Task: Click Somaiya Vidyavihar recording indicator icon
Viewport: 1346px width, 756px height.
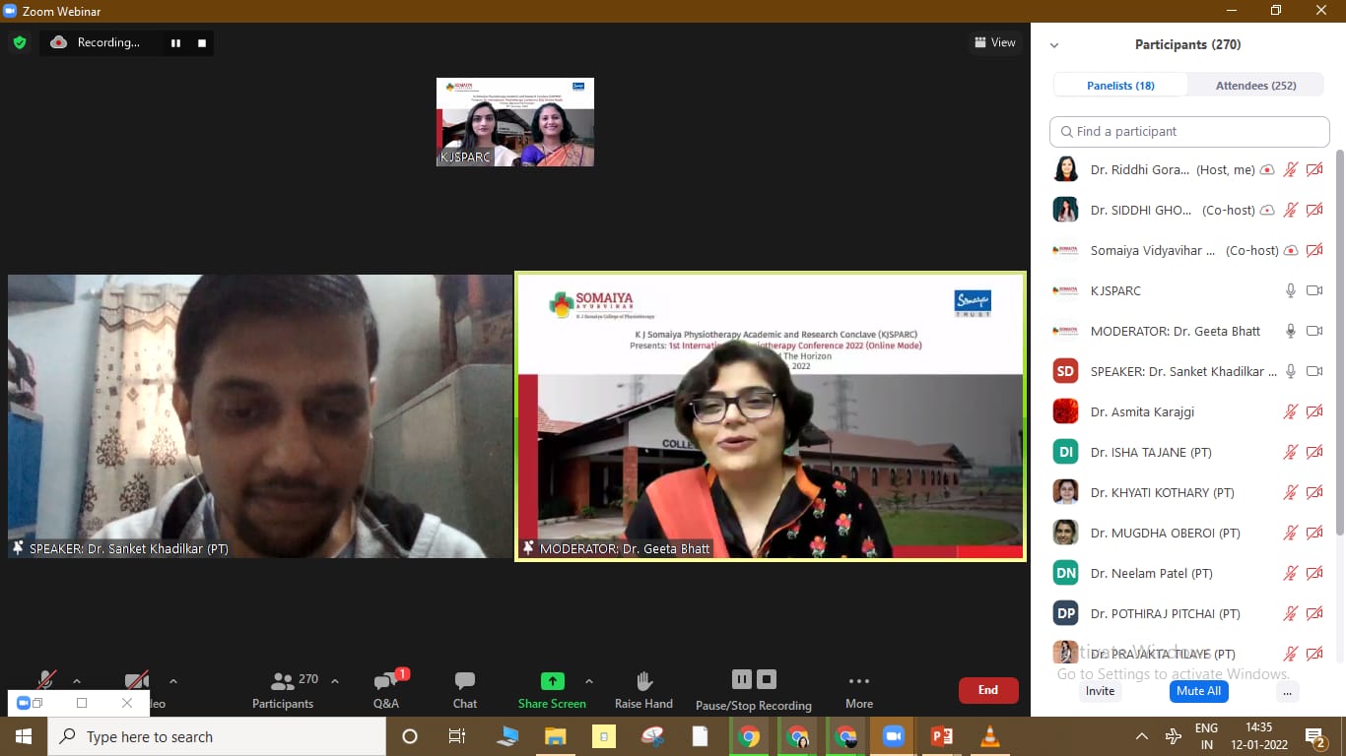Action: click(1291, 250)
